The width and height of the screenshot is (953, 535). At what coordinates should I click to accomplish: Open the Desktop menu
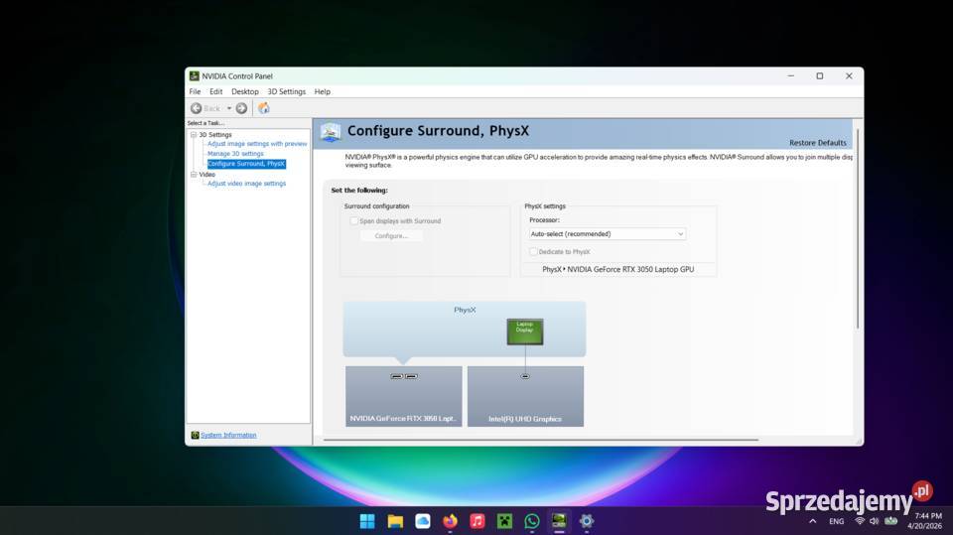[244, 91]
